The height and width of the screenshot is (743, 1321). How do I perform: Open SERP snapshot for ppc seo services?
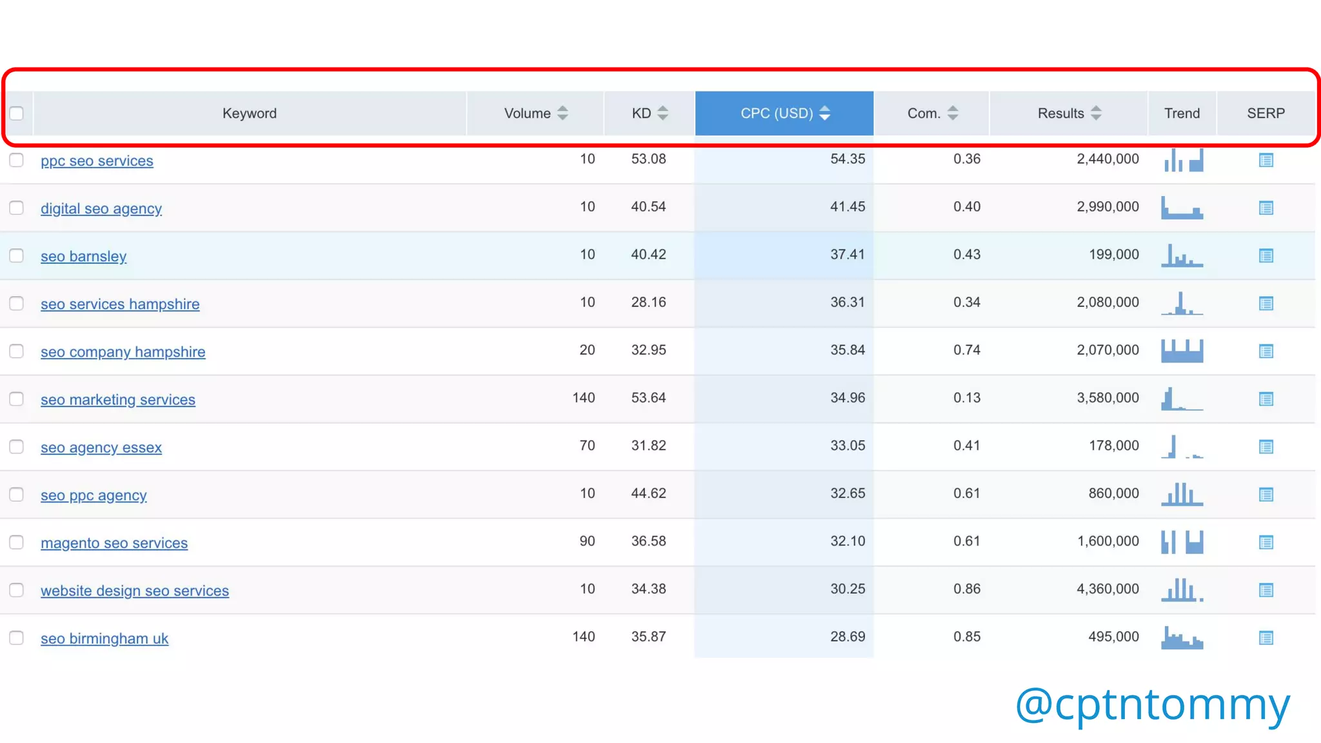click(x=1266, y=160)
